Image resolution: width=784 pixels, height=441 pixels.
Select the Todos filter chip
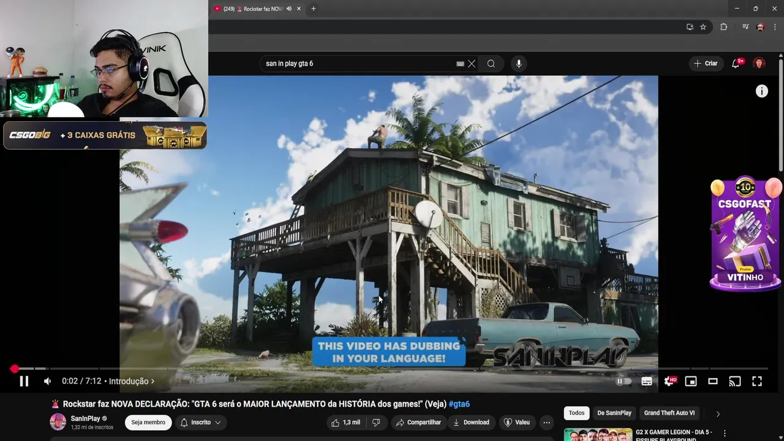(x=576, y=413)
